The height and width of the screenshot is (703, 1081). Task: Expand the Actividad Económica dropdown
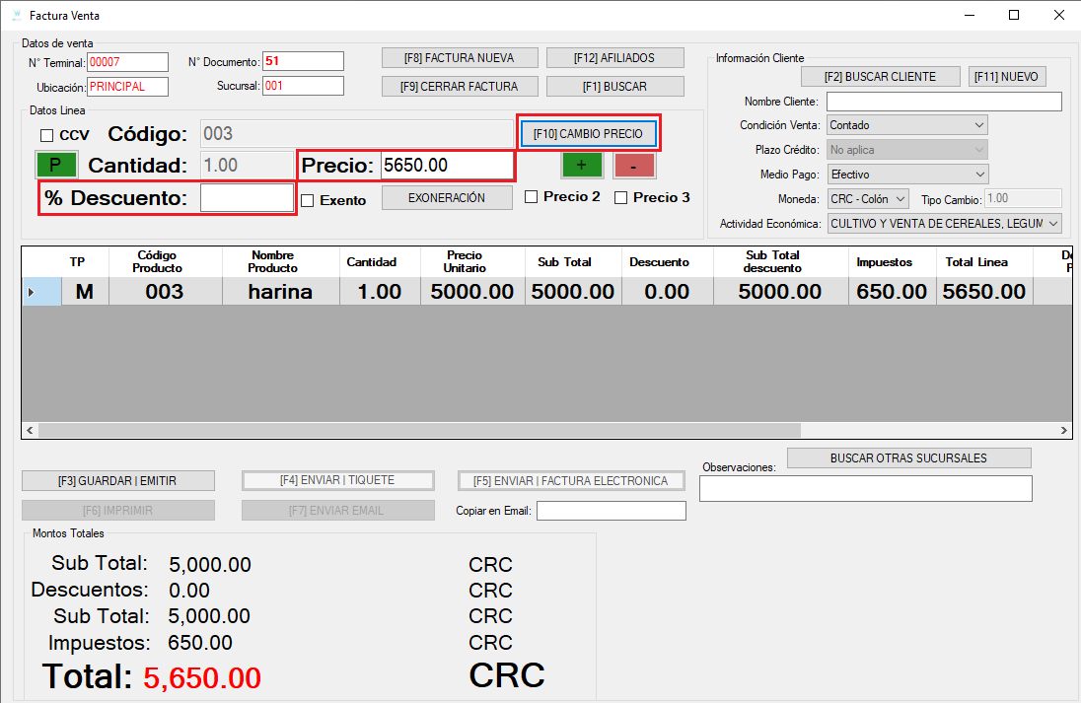pyautogui.click(x=945, y=223)
